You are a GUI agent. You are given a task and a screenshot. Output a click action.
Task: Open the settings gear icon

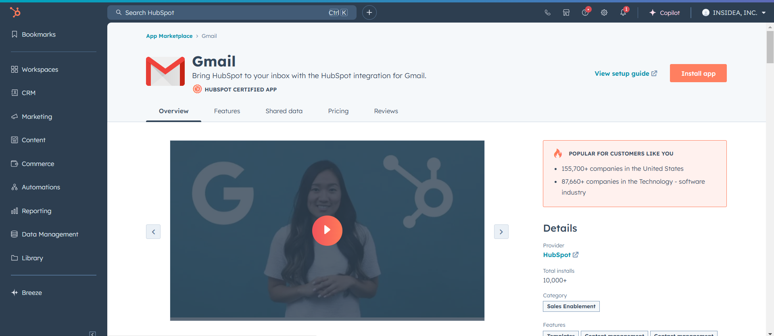click(604, 12)
